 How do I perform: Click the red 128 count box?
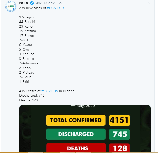pyautogui.click(x=120, y=148)
